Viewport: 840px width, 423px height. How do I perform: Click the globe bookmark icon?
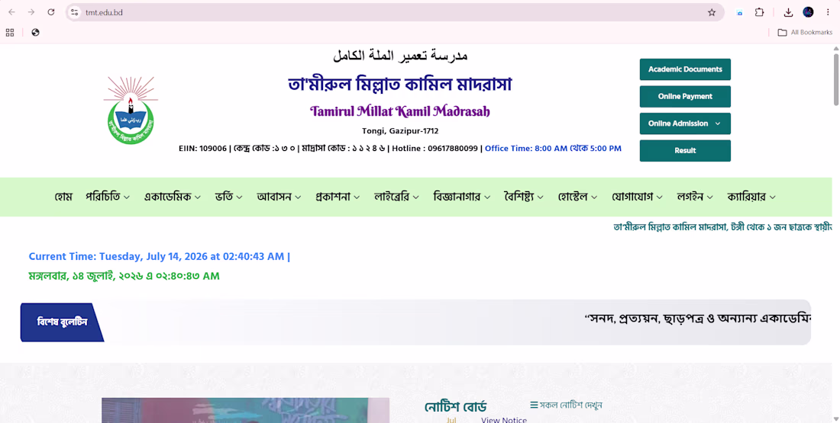[35, 33]
